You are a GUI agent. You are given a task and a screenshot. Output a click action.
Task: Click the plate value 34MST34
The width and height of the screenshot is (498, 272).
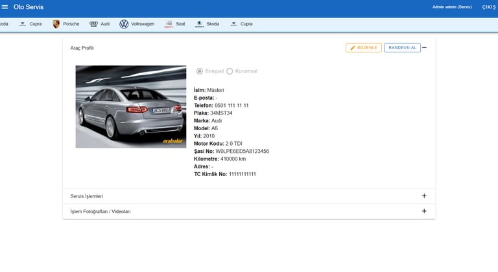pyautogui.click(x=221, y=113)
